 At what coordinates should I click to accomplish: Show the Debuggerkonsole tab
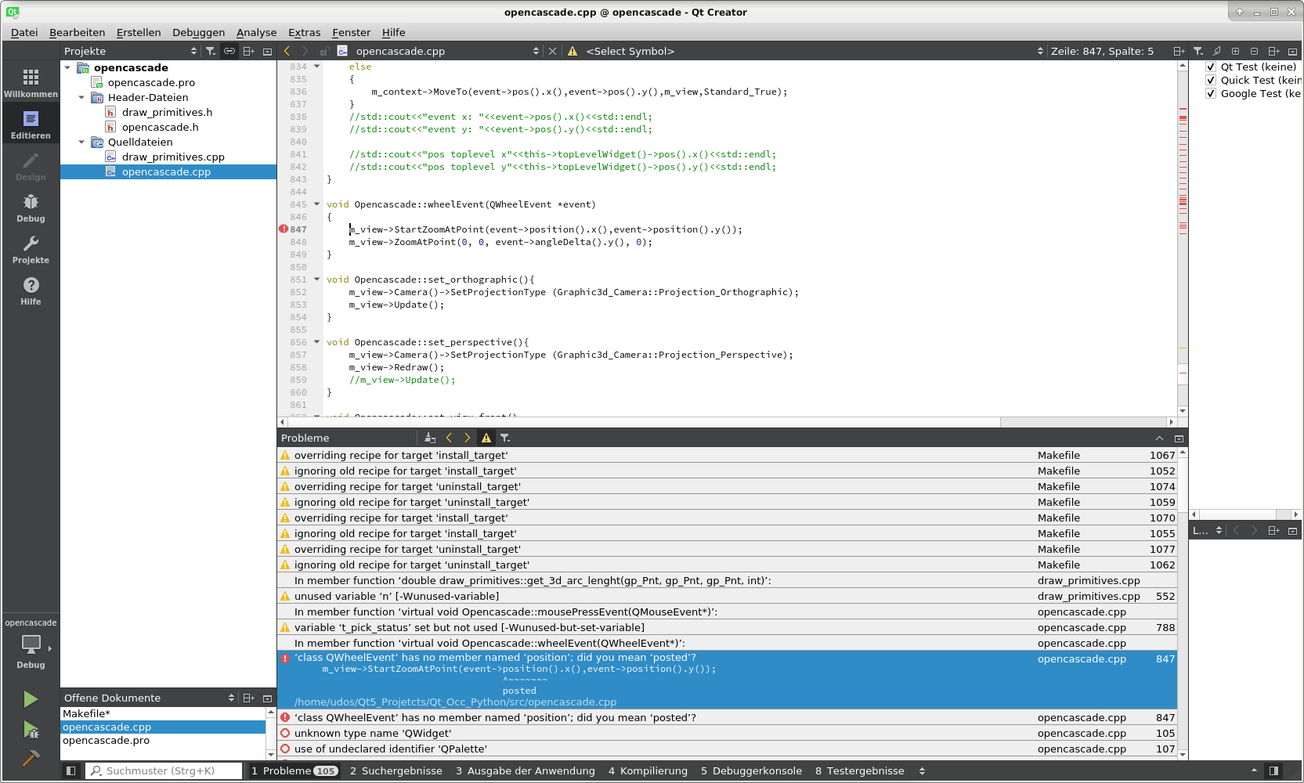tap(751, 771)
